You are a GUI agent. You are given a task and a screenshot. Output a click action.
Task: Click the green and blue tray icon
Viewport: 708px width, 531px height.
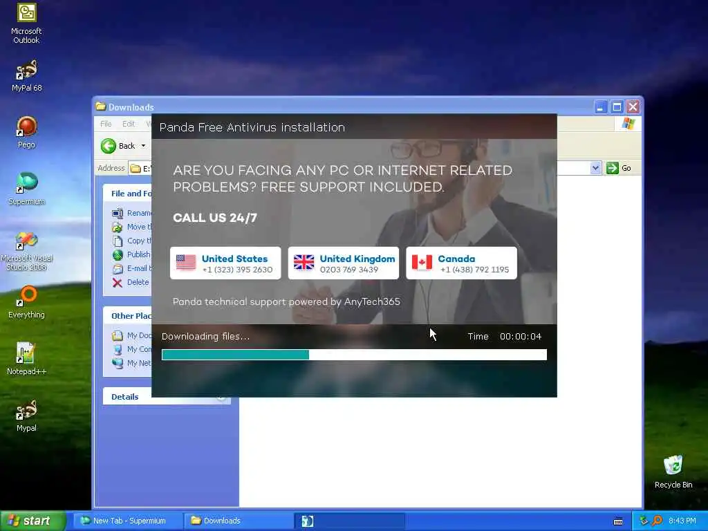(x=644, y=521)
